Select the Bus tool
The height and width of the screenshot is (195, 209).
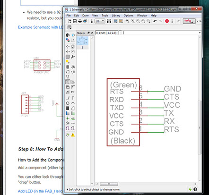coord(68,113)
